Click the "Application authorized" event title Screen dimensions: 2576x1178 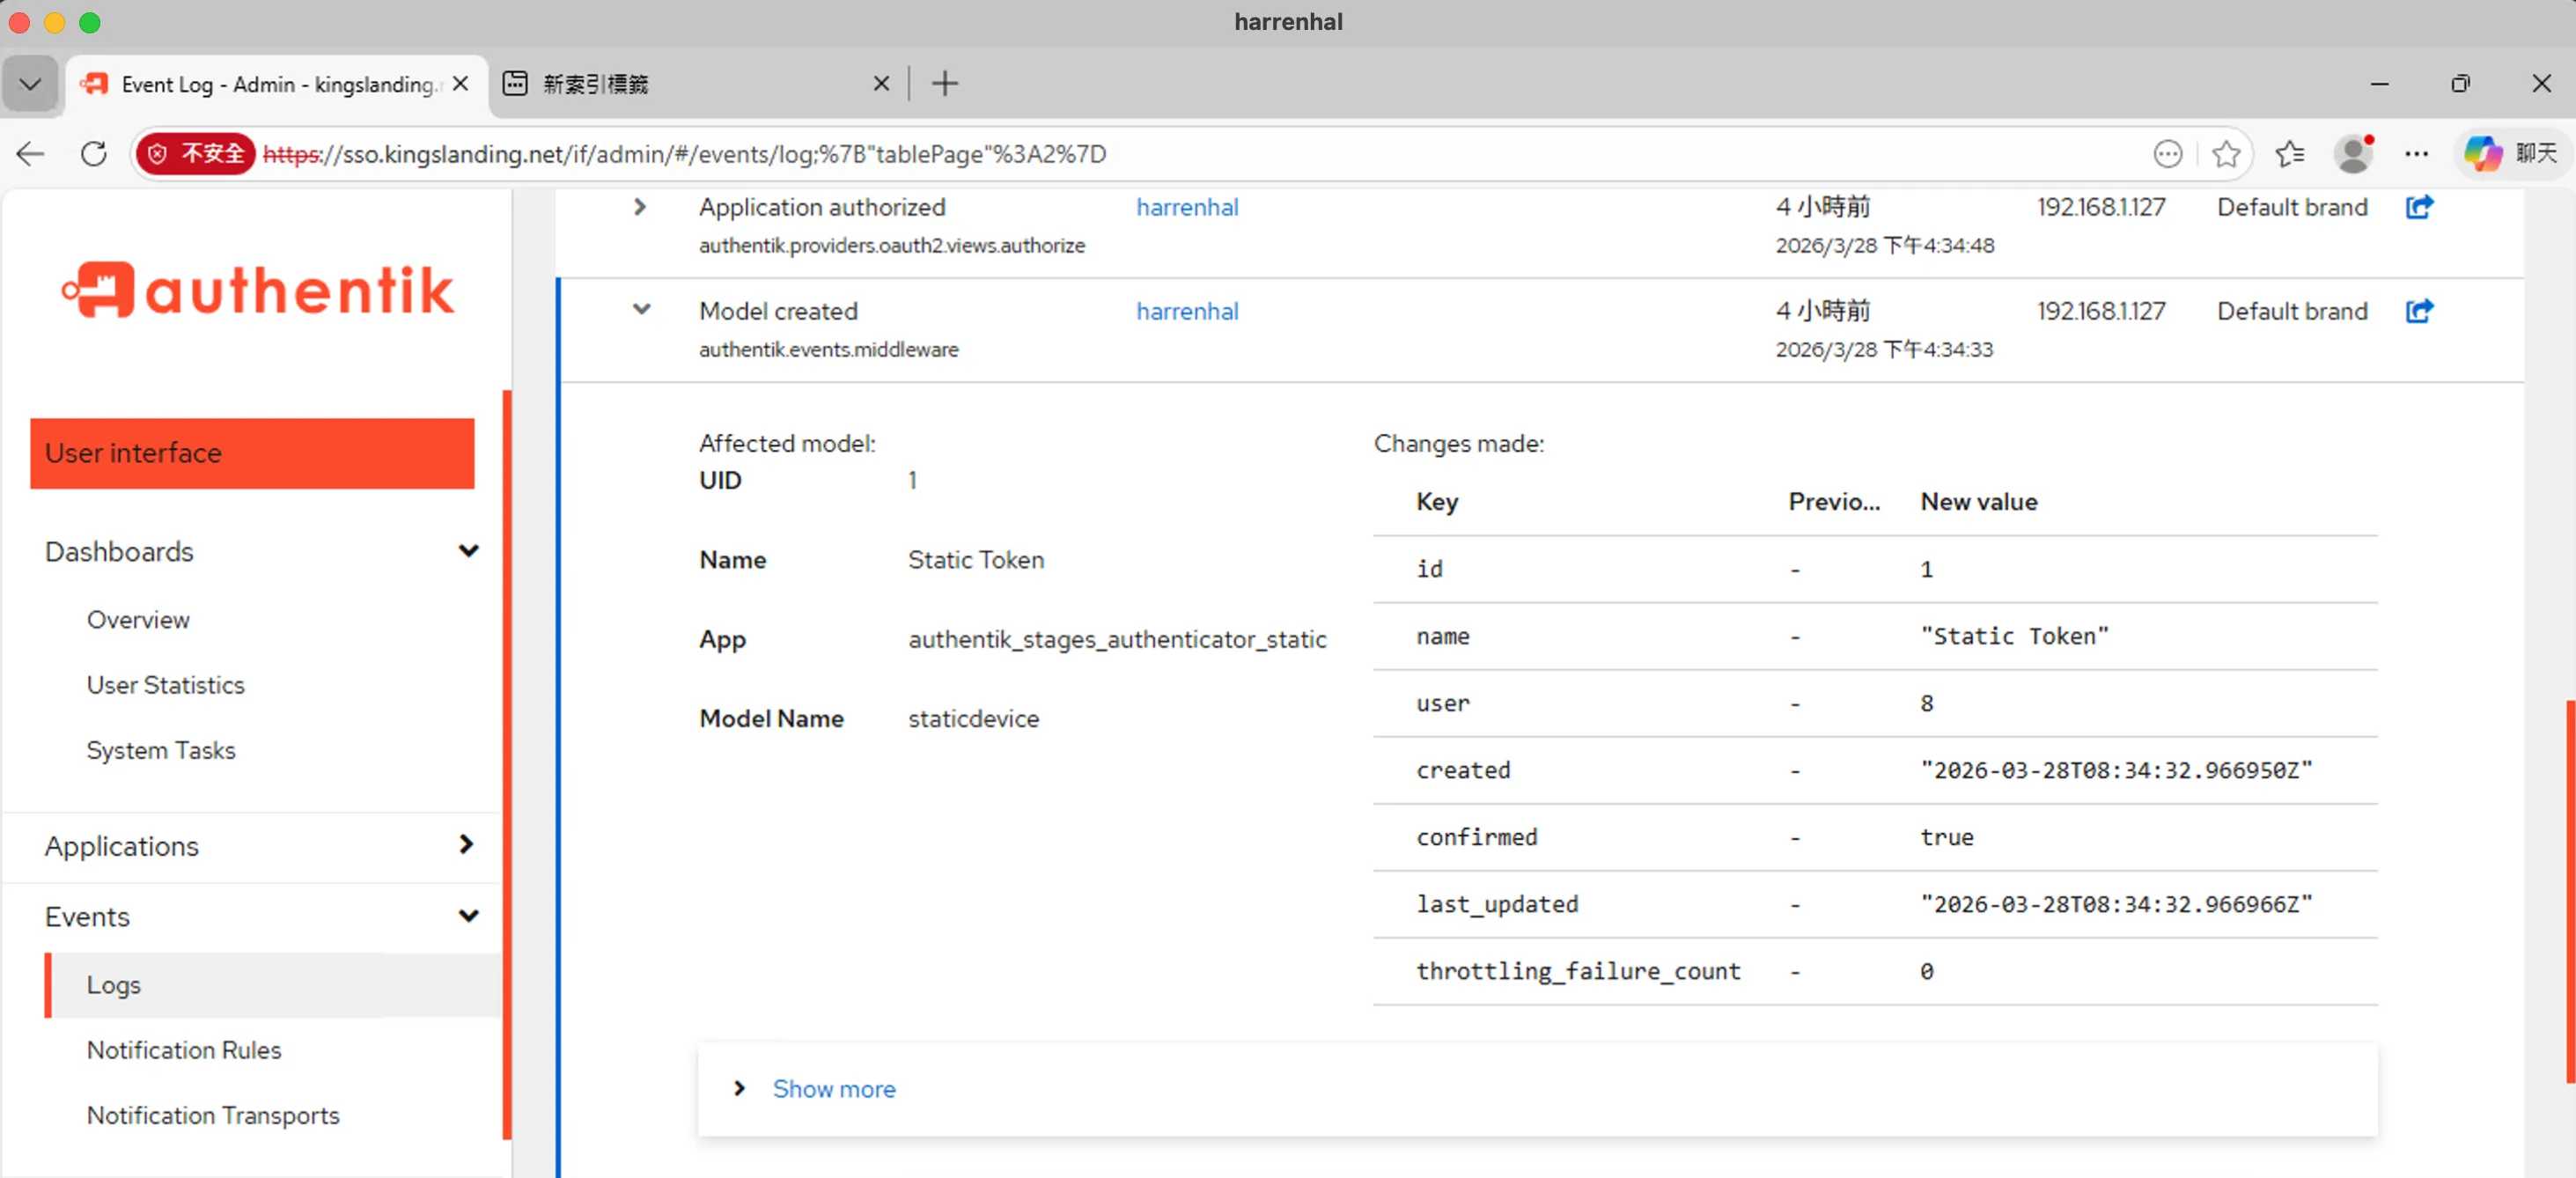point(822,207)
